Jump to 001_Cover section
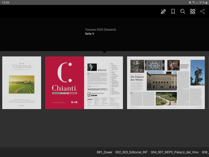This screenshot has height=157, width=209. 105,152
